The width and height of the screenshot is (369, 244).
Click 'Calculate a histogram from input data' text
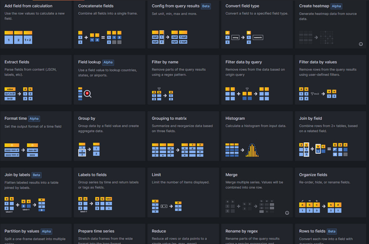[x=256, y=126]
